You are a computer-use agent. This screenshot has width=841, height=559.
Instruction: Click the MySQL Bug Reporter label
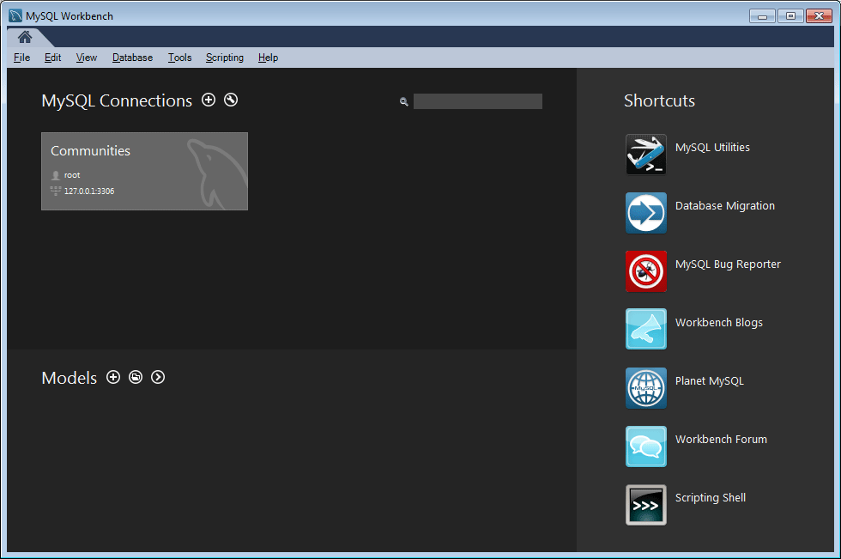tap(728, 264)
